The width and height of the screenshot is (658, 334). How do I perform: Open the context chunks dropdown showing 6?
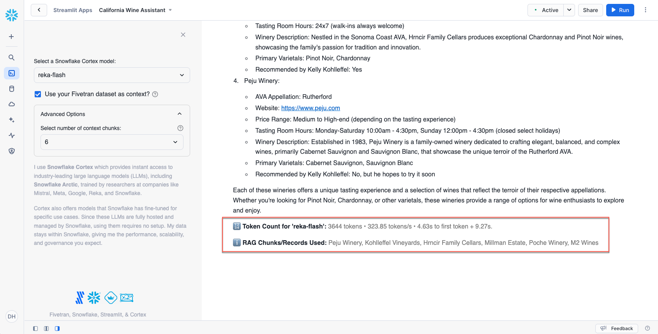[112, 142]
